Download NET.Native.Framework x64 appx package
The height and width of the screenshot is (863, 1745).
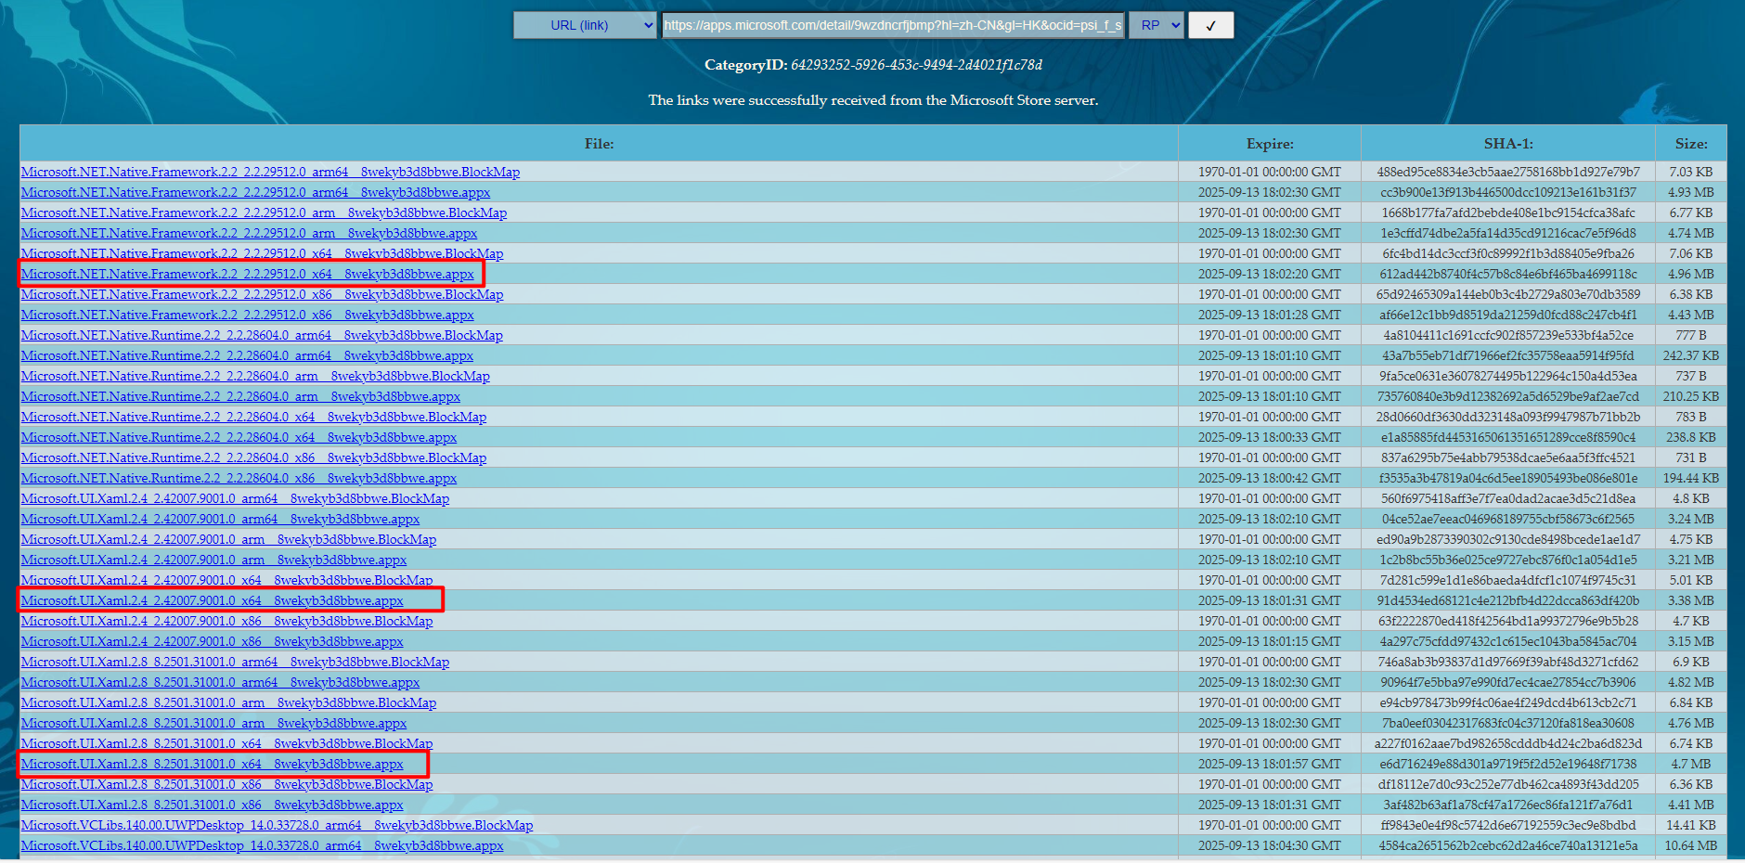(247, 274)
